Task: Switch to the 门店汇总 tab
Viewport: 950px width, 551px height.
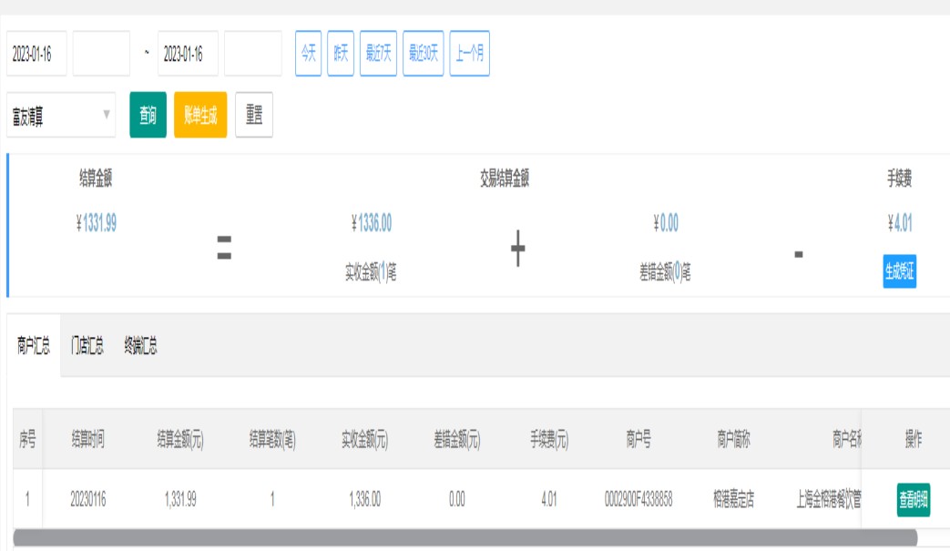Action: (x=87, y=346)
